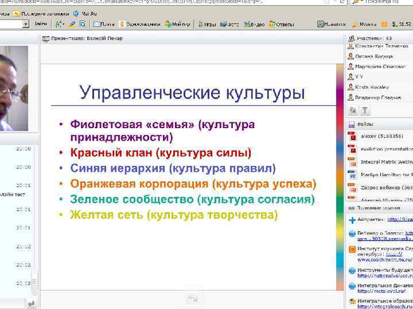Click the presenter webcam video thumbnail
The height and width of the screenshot is (309, 413).
14,88
